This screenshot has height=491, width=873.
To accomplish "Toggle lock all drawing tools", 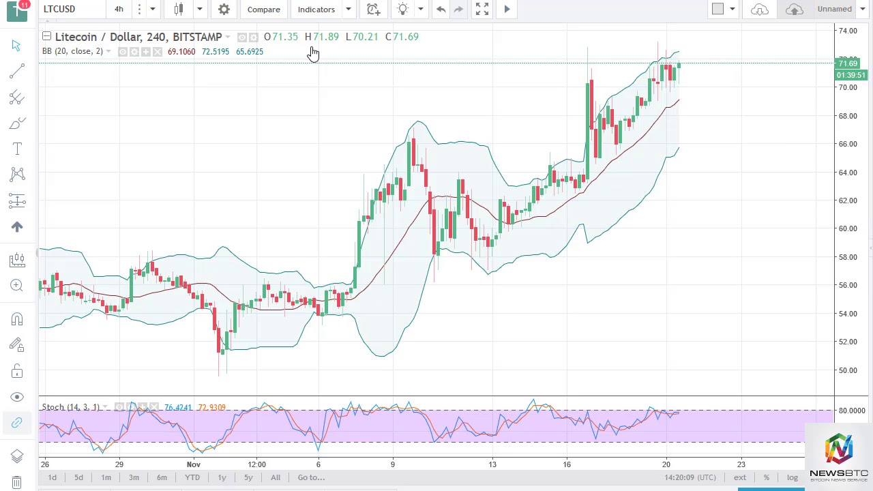I will tap(17, 371).
